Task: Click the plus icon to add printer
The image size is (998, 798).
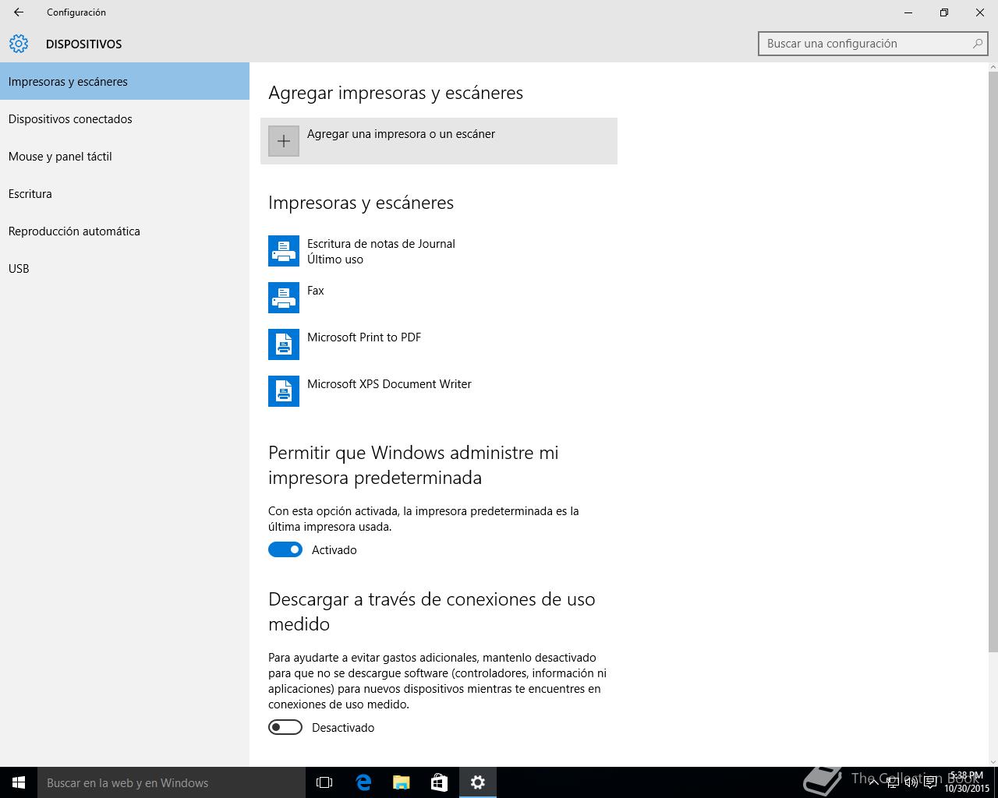Action: point(284,141)
